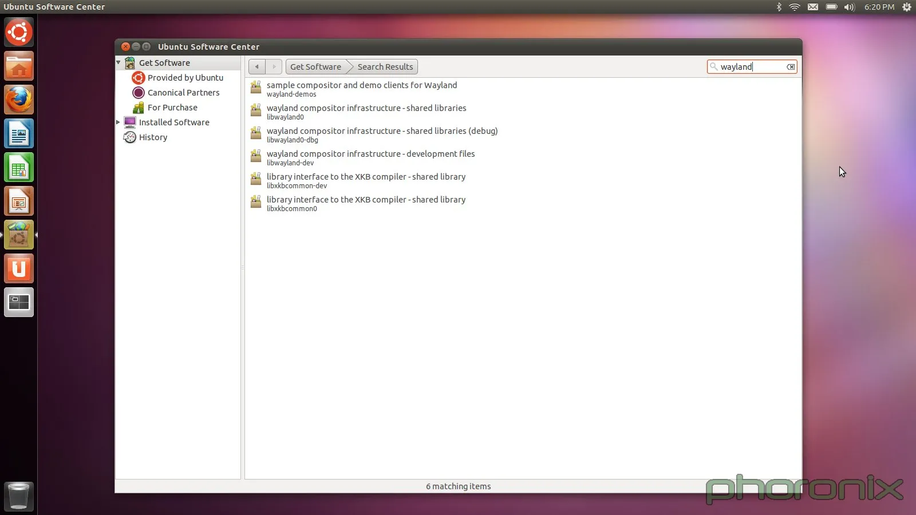The image size is (916, 515).
Task: Select the libxkbcommon0 XKB compiler result
Action: (523, 203)
